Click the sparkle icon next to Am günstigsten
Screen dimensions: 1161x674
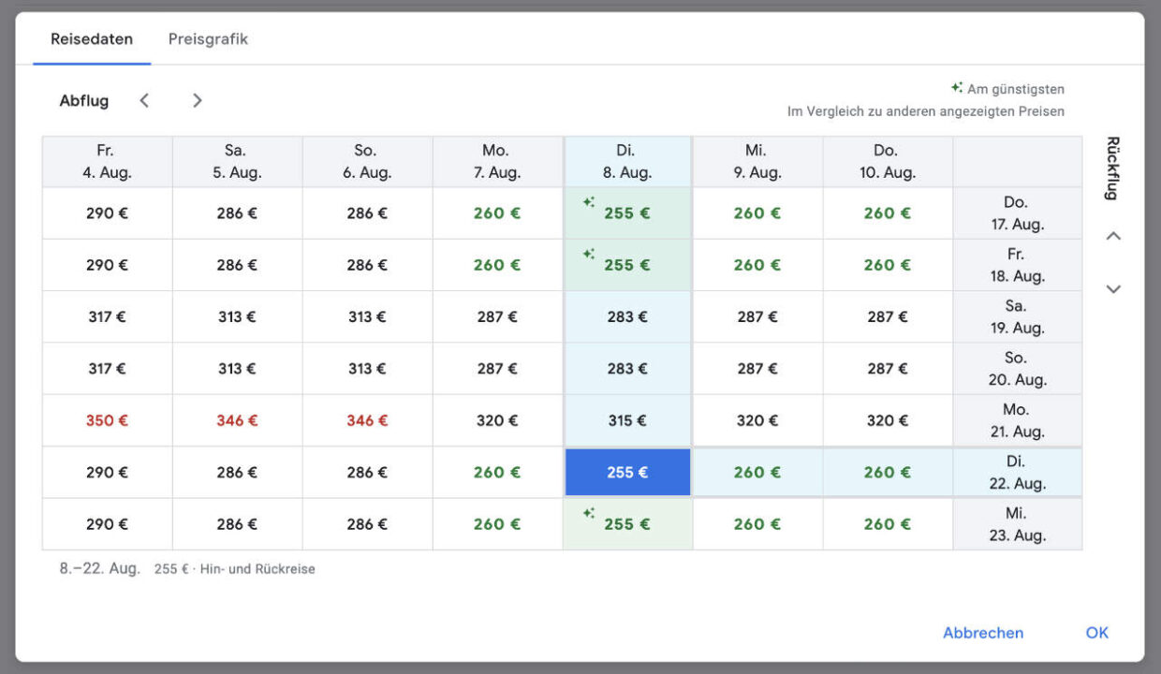(956, 87)
